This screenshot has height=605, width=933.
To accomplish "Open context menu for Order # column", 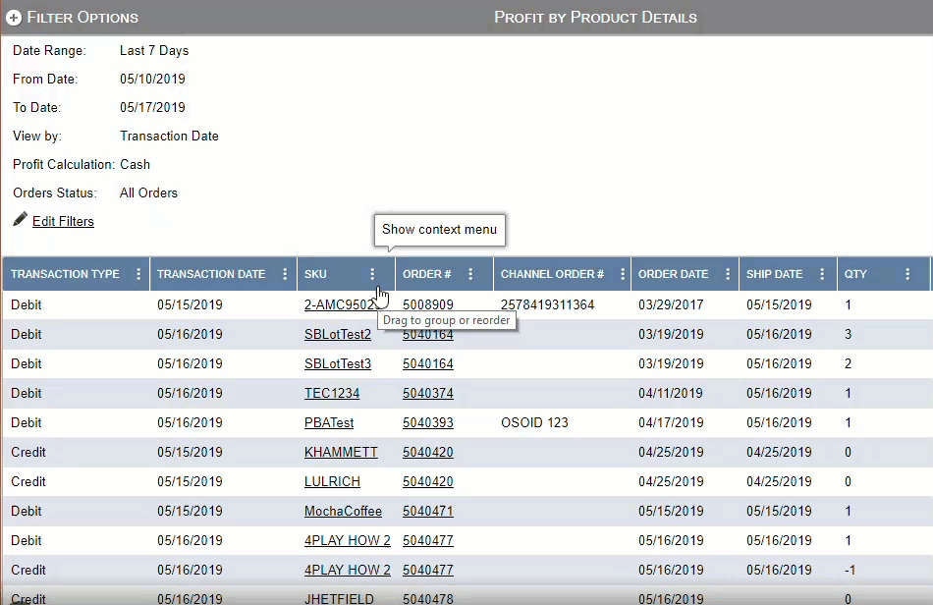I will tap(470, 274).
